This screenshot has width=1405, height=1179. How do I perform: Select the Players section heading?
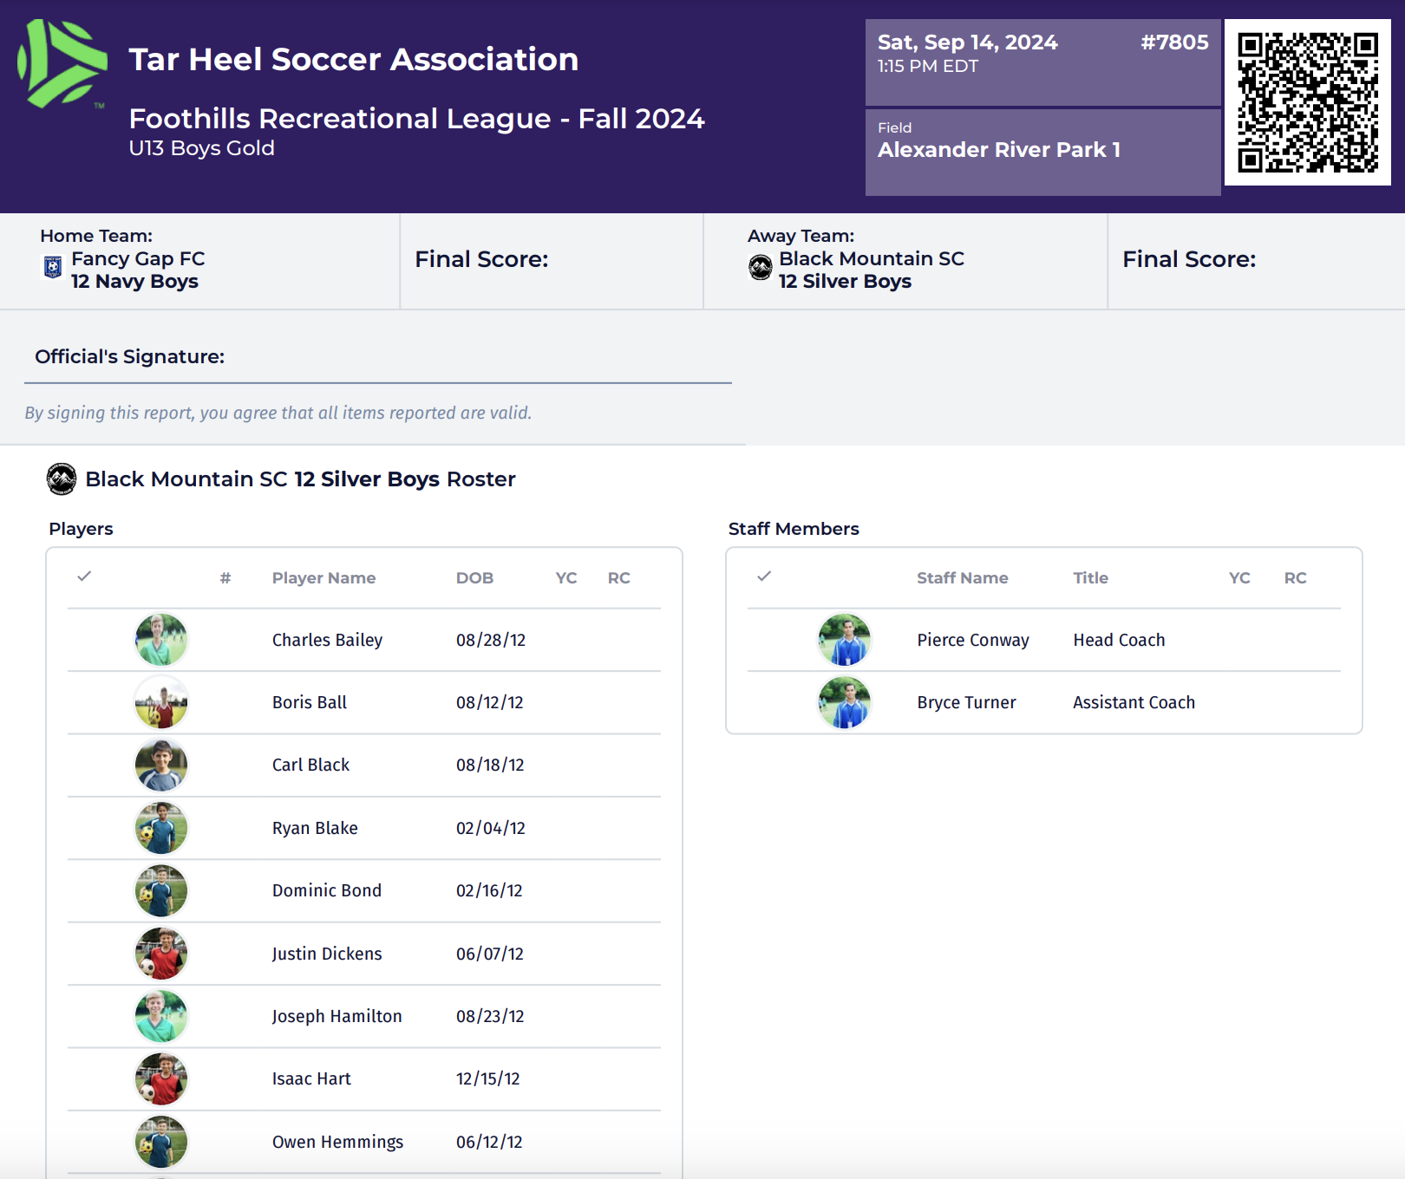tap(81, 529)
